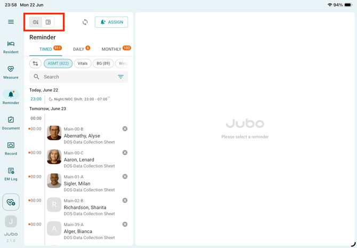Select the Vitals filter chip
Image resolution: width=357 pixels, height=248 pixels.
click(x=83, y=63)
